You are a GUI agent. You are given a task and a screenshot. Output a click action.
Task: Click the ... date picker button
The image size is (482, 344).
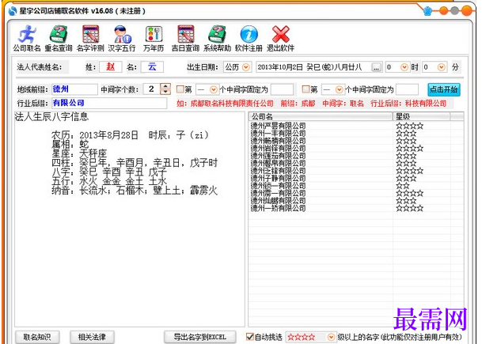pos(377,67)
